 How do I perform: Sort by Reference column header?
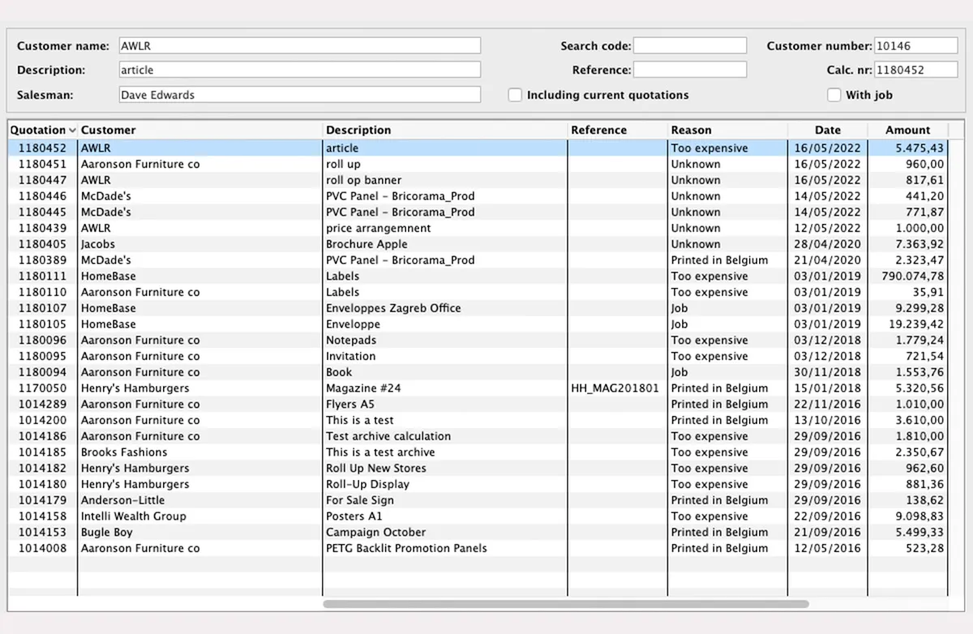617,130
